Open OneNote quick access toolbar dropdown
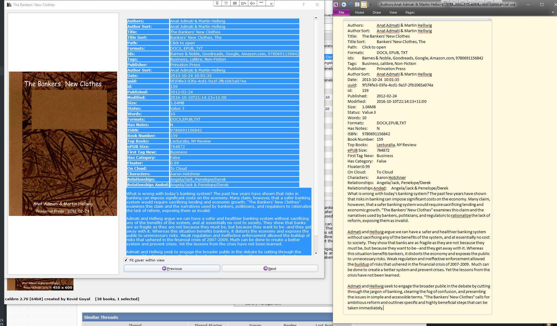 pos(370,5)
